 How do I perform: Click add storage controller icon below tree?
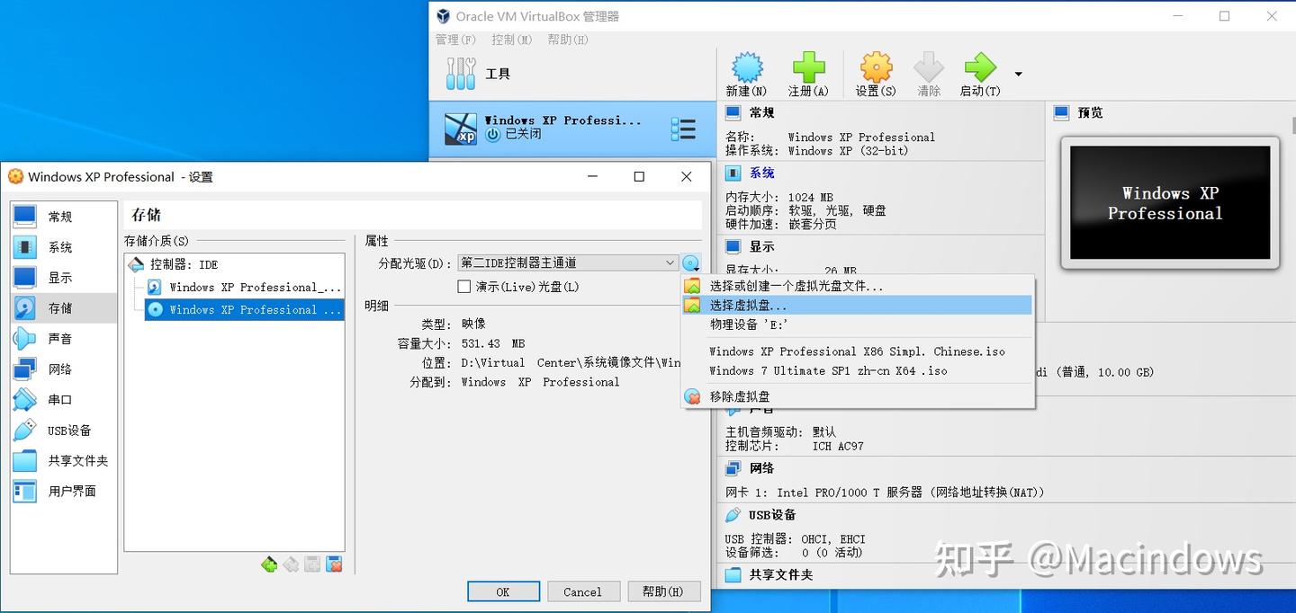pyautogui.click(x=269, y=564)
